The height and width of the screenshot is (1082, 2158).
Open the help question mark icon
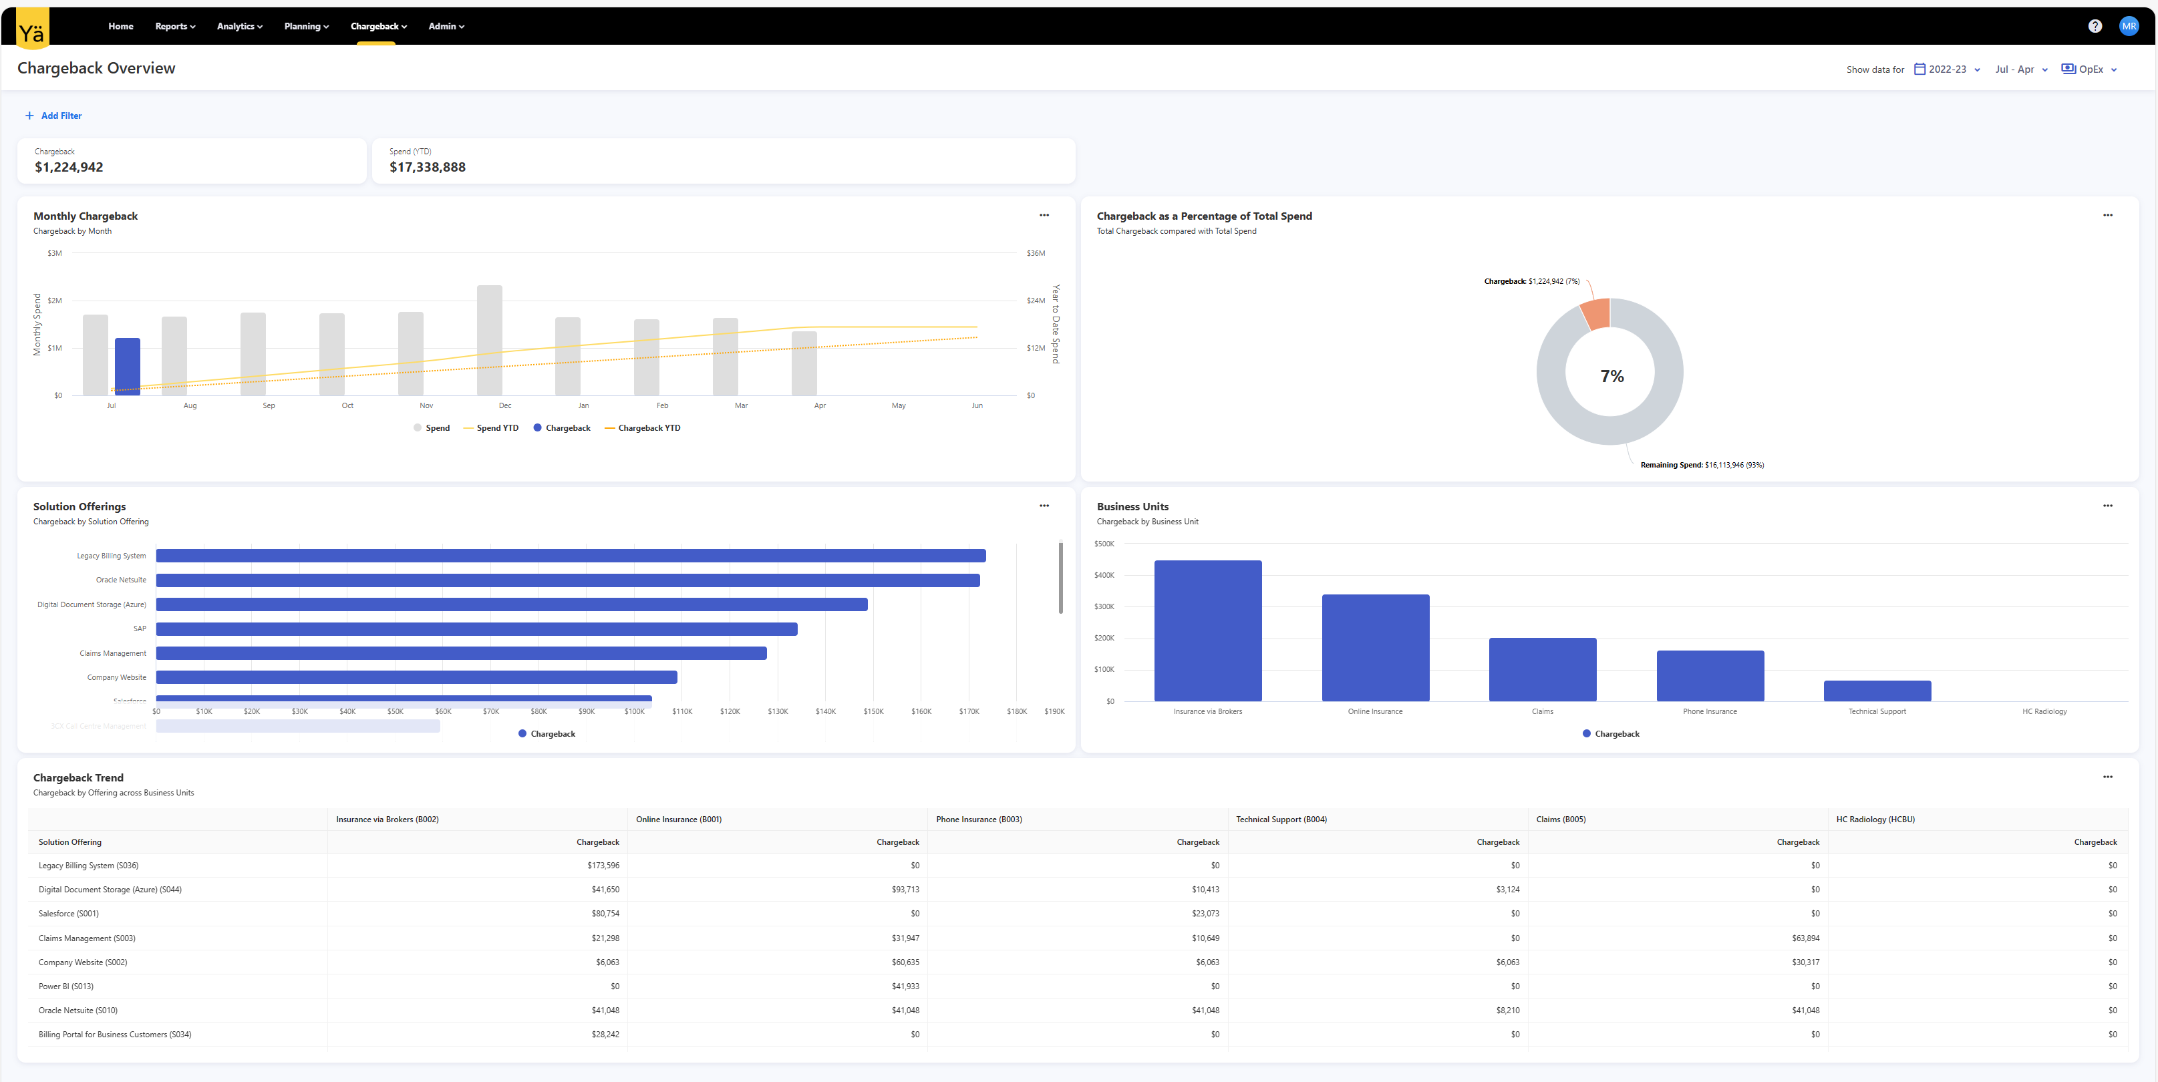click(2095, 26)
